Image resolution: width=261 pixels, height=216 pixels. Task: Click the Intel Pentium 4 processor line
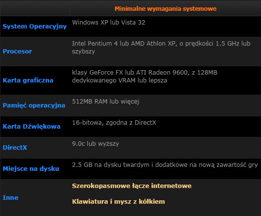click(161, 44)
